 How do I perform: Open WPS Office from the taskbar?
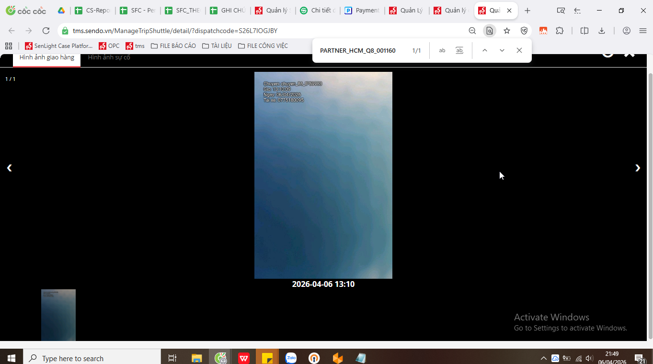pyautogui.click(x=244, y=358)
